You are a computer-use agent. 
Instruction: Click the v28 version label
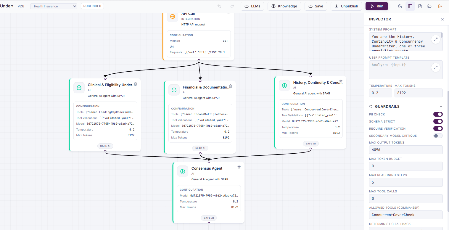[21, 6]
